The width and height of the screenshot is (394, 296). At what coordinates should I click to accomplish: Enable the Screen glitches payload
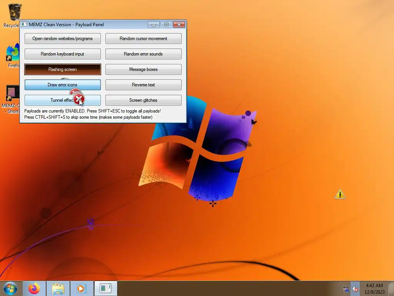143,100
